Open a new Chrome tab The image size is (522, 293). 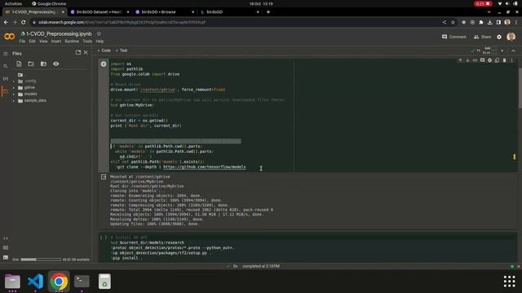[268, 12]
